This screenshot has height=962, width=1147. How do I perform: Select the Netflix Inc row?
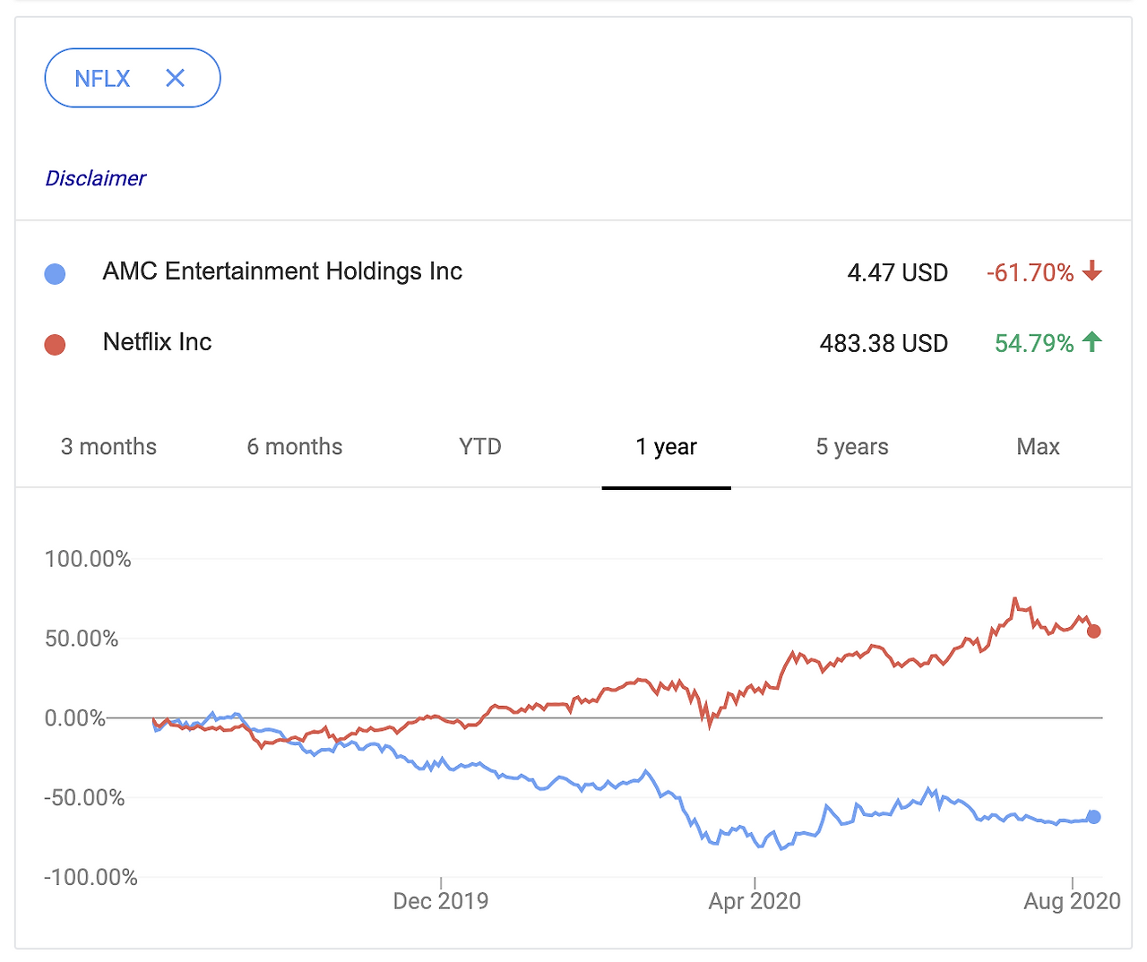(x=157, y=342)
